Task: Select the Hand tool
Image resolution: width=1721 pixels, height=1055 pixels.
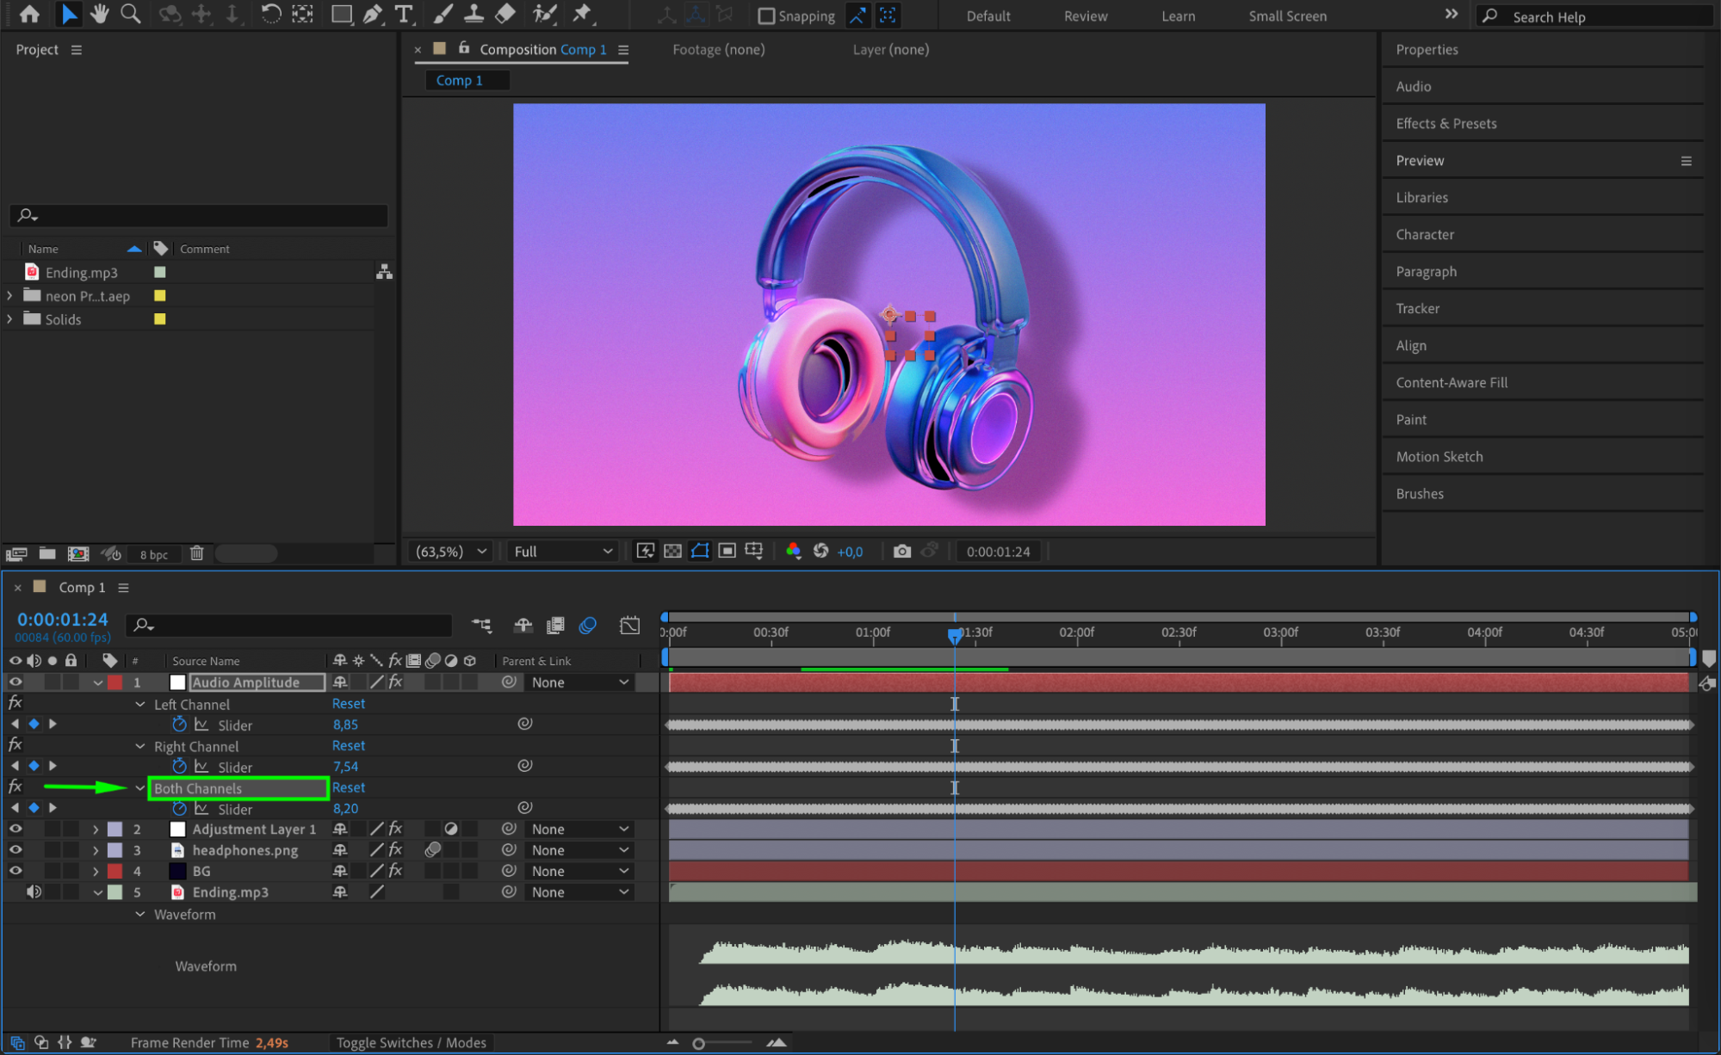Action: 99,15
